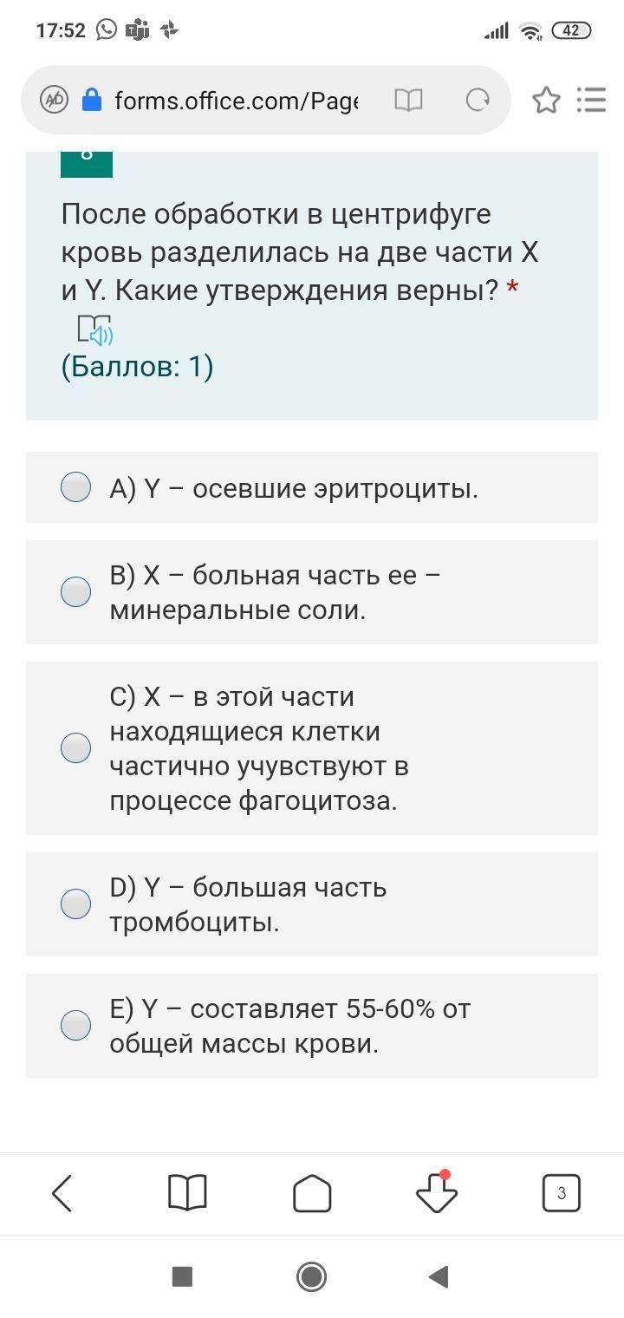The height and width of the screenshot is (1318, 624).
Task: Select option E) 55-60% от общей массы
Action: [76, 1026]
